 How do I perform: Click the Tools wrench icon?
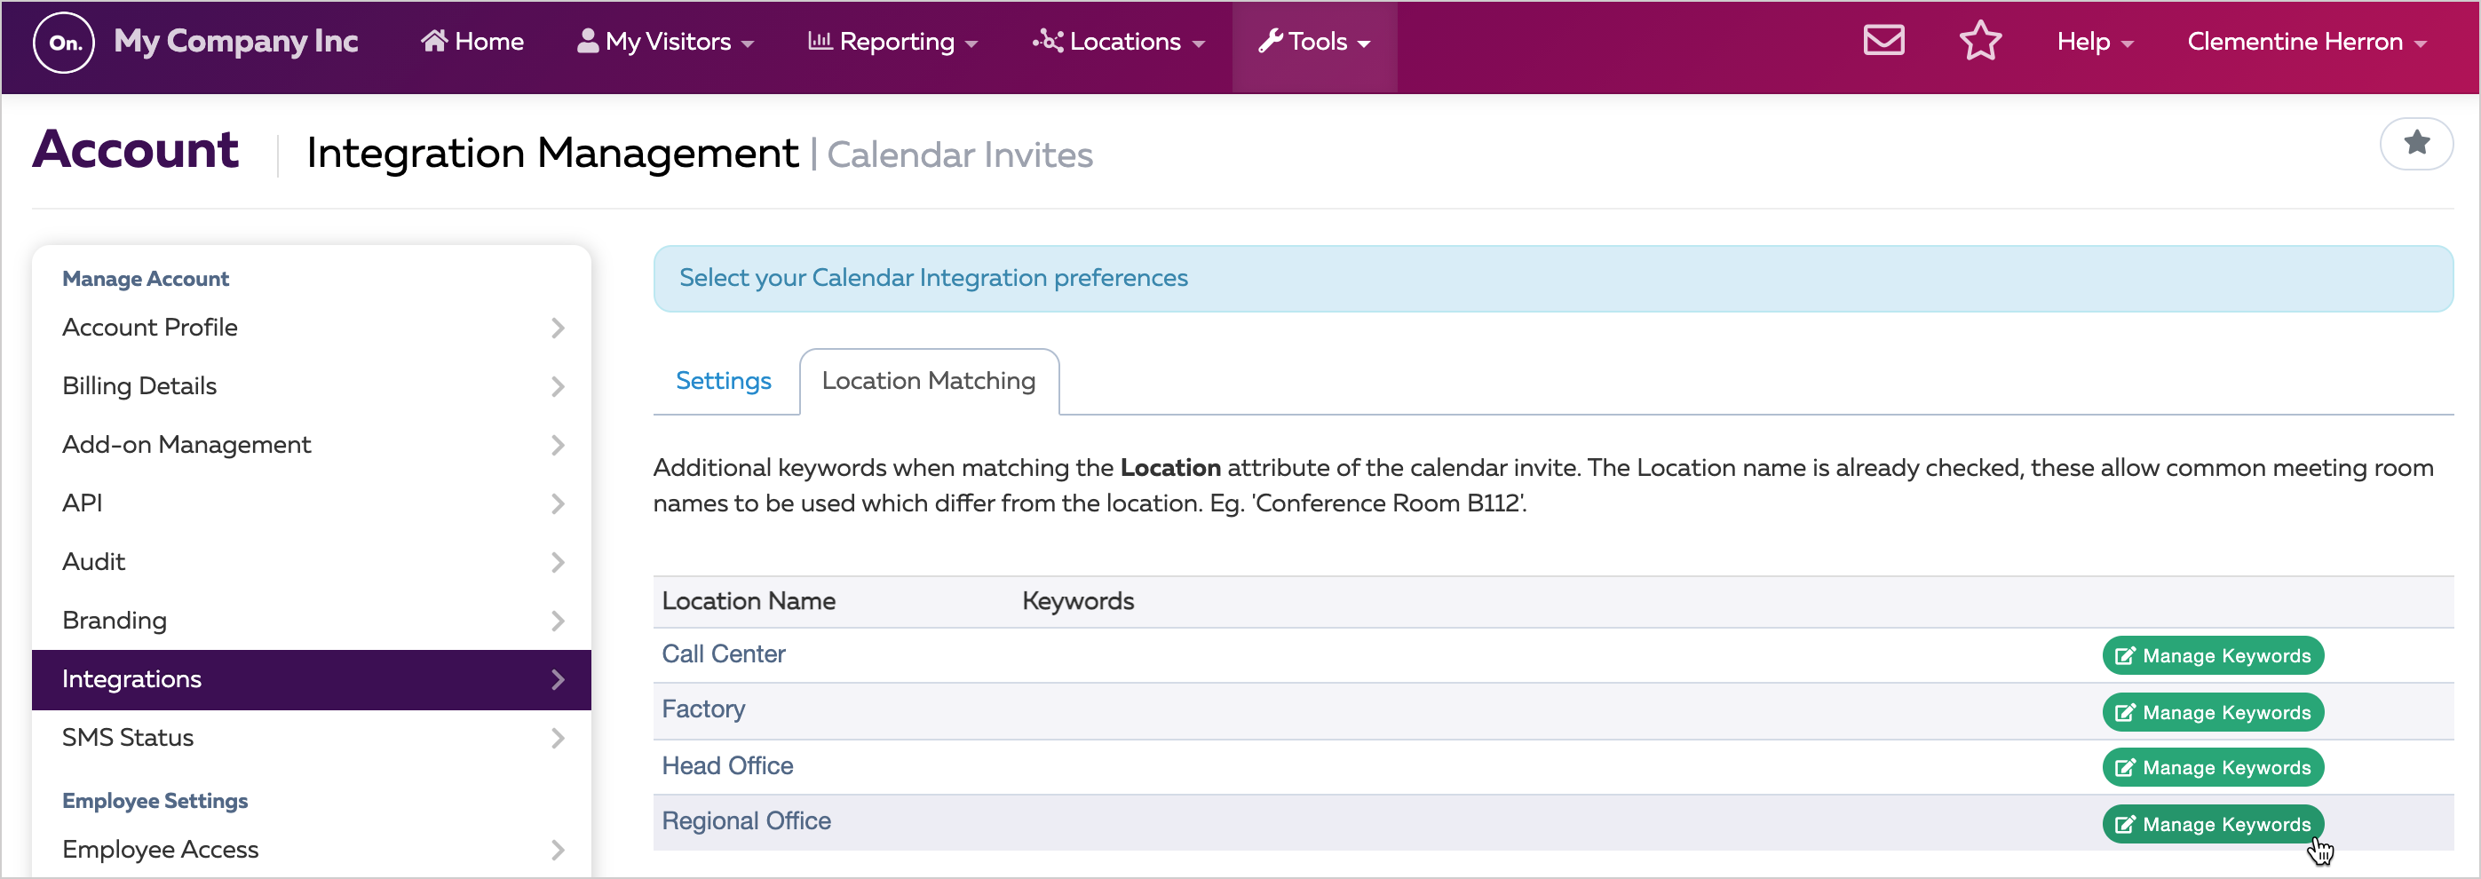tap(1267, 41)
